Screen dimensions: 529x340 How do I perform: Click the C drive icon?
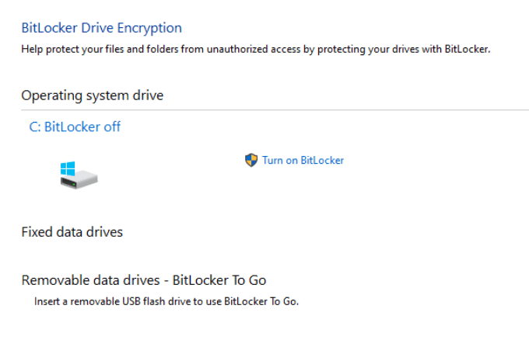79,175
